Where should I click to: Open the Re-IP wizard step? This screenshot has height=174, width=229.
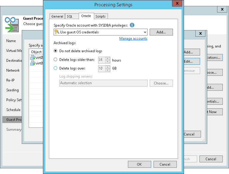pos(10,80)
